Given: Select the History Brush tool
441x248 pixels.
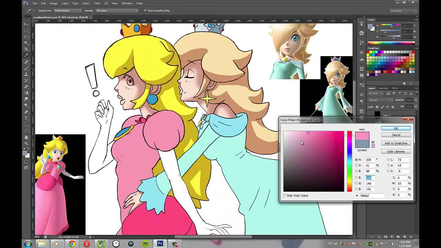Looking at the screenshot, I should point(26,81).
